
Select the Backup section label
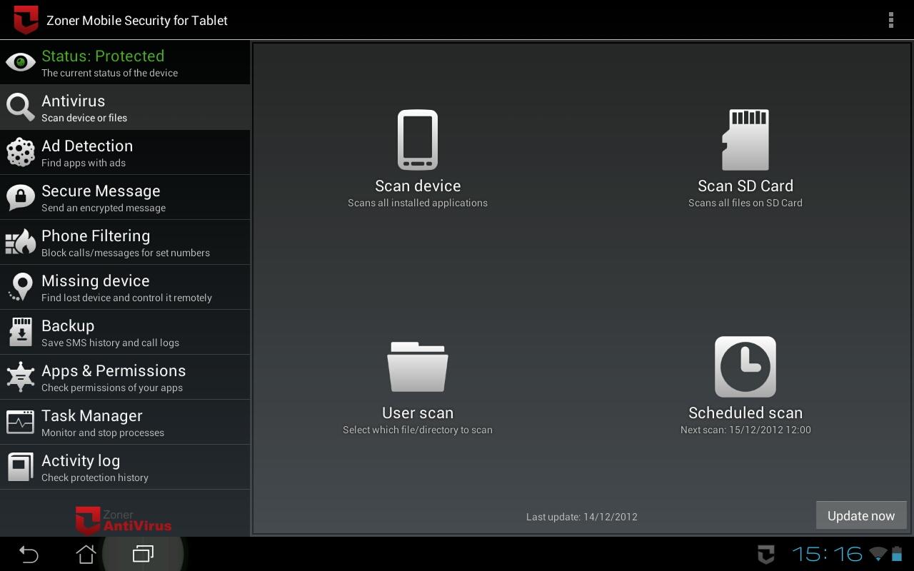(68, 325)
